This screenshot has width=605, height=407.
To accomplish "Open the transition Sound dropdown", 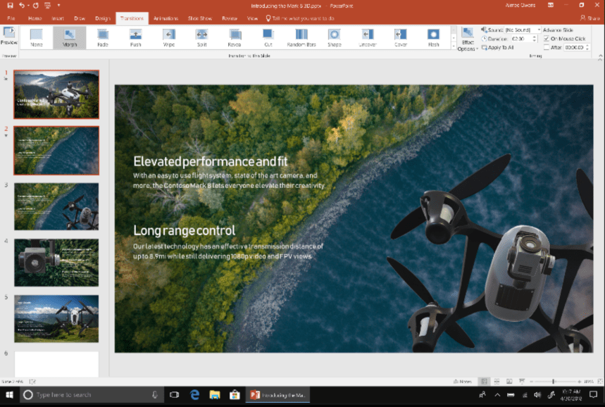I will (x=538, y=31).
